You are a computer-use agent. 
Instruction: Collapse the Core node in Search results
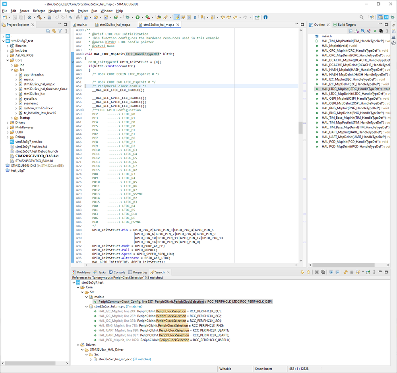(x=78, y=287)
